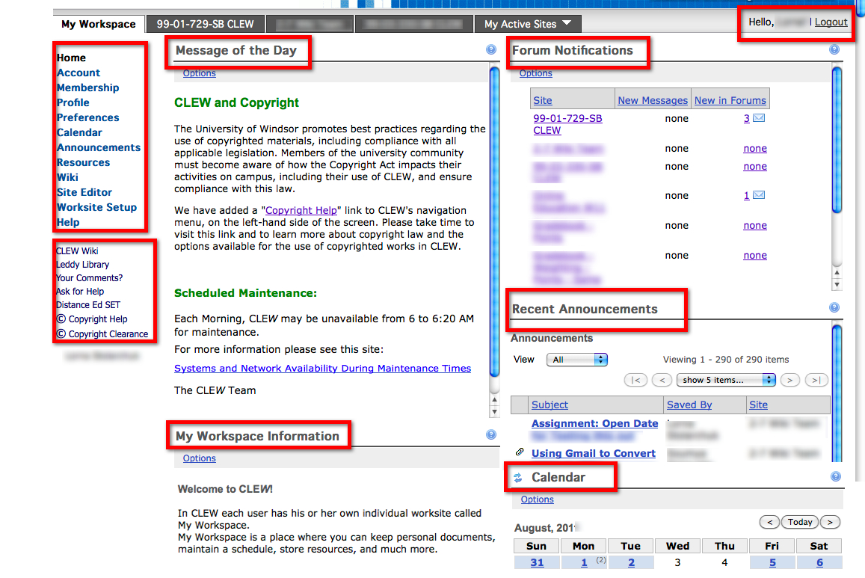
Task: Sort forum table by New in Forums
Action: coord(730,100)
